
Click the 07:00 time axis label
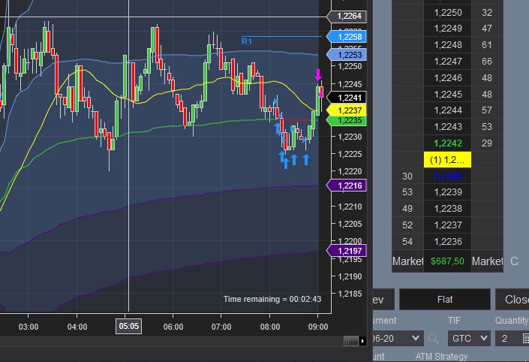coord(221,327)
